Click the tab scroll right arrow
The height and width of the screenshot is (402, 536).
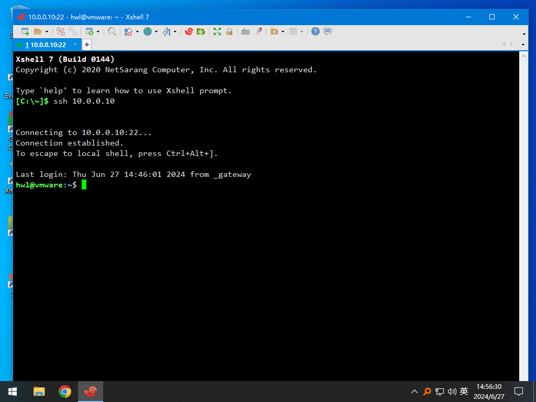pyautogui.click(x=511, y=44)
